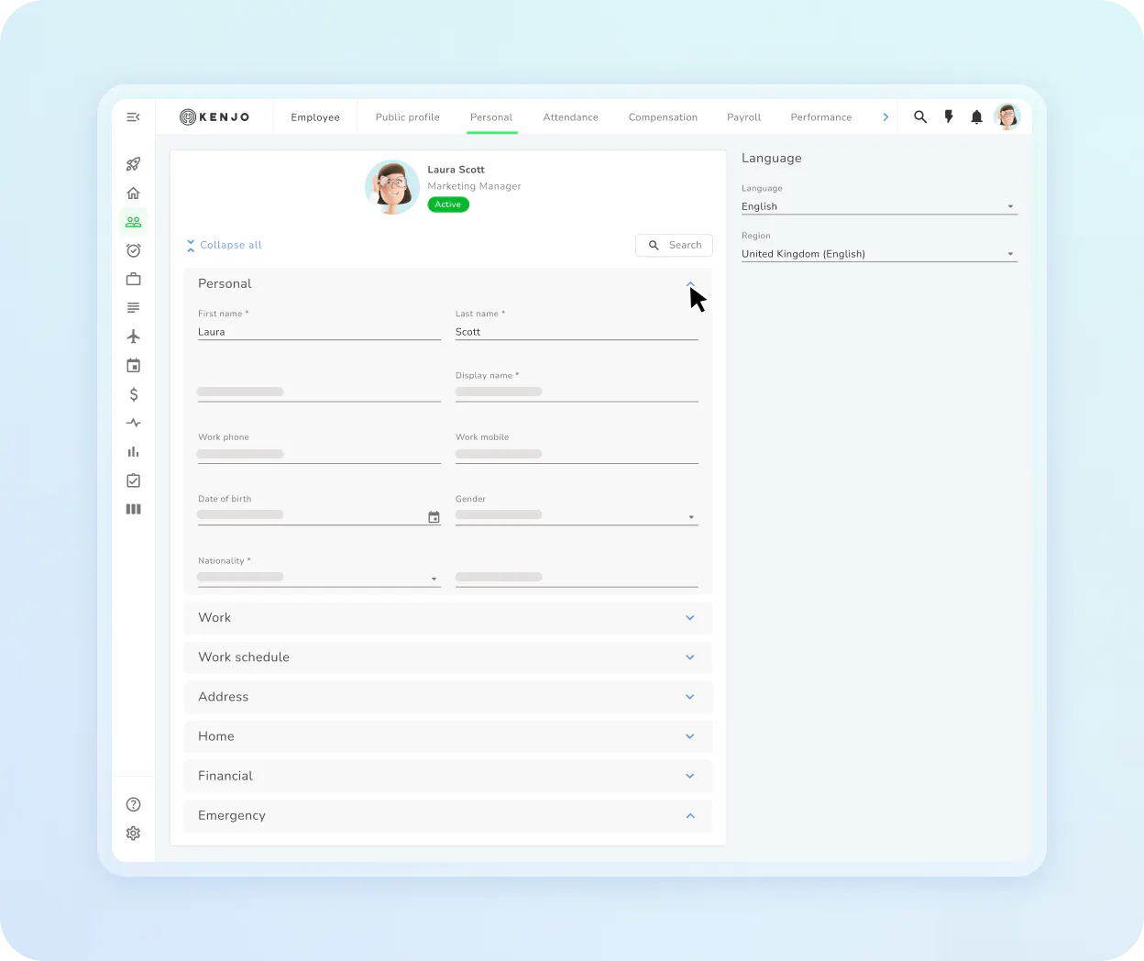Open the Region dropdown
The height and width of the screenshot is (961, 1144).
879,254
